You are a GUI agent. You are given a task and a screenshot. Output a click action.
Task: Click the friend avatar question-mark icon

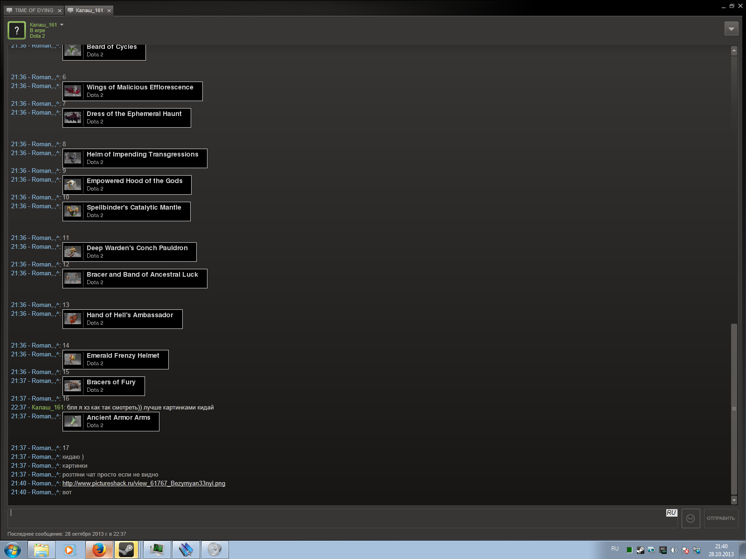17,30
